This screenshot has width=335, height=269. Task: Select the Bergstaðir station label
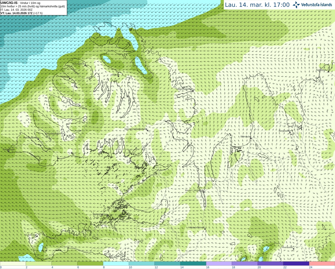284,131
